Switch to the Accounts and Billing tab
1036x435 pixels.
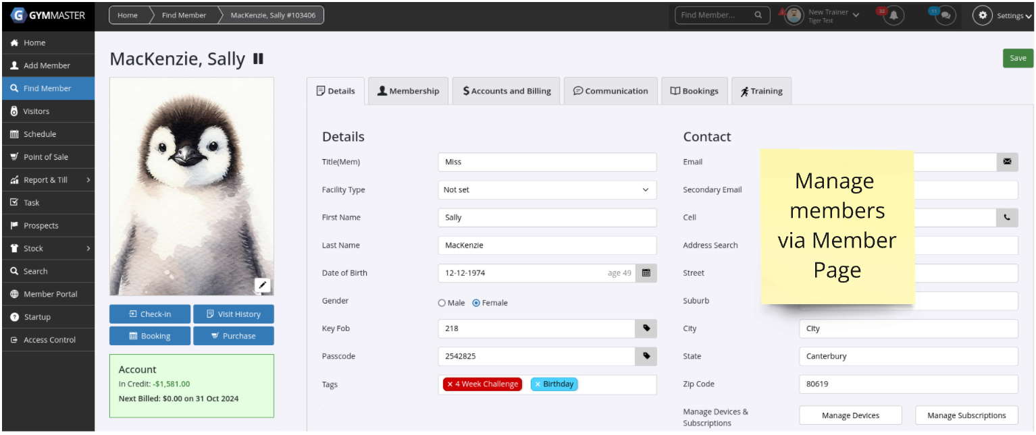(x=507, y=91)
